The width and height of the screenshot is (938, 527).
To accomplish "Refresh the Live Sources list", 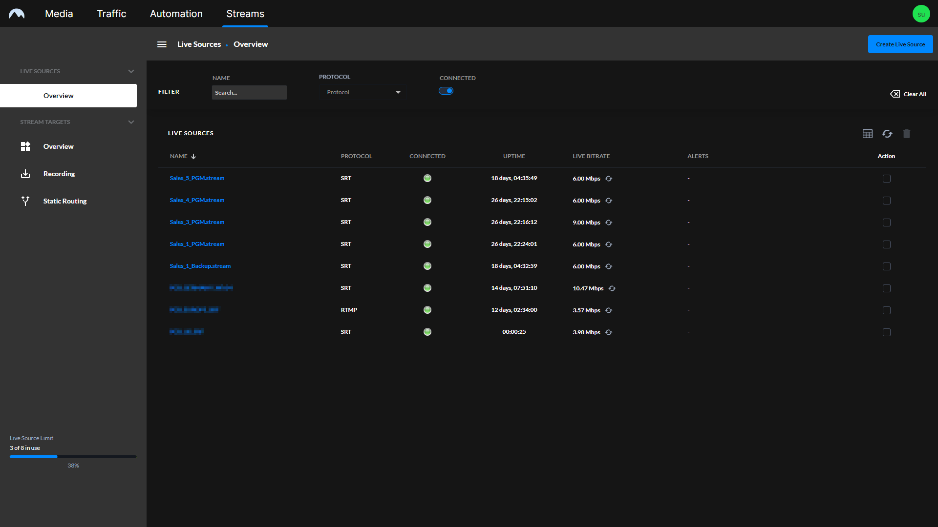I will click(x=887, y=133).
